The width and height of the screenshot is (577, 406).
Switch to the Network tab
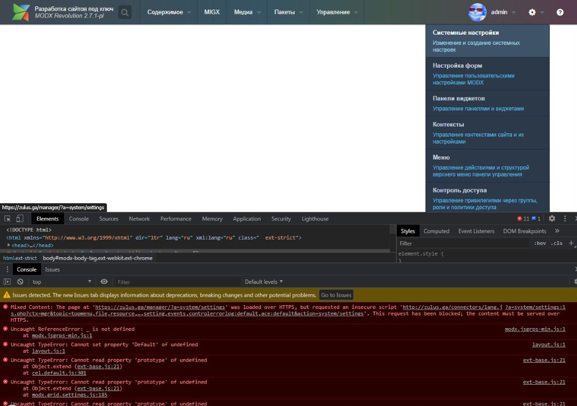(x=139, y=218)
